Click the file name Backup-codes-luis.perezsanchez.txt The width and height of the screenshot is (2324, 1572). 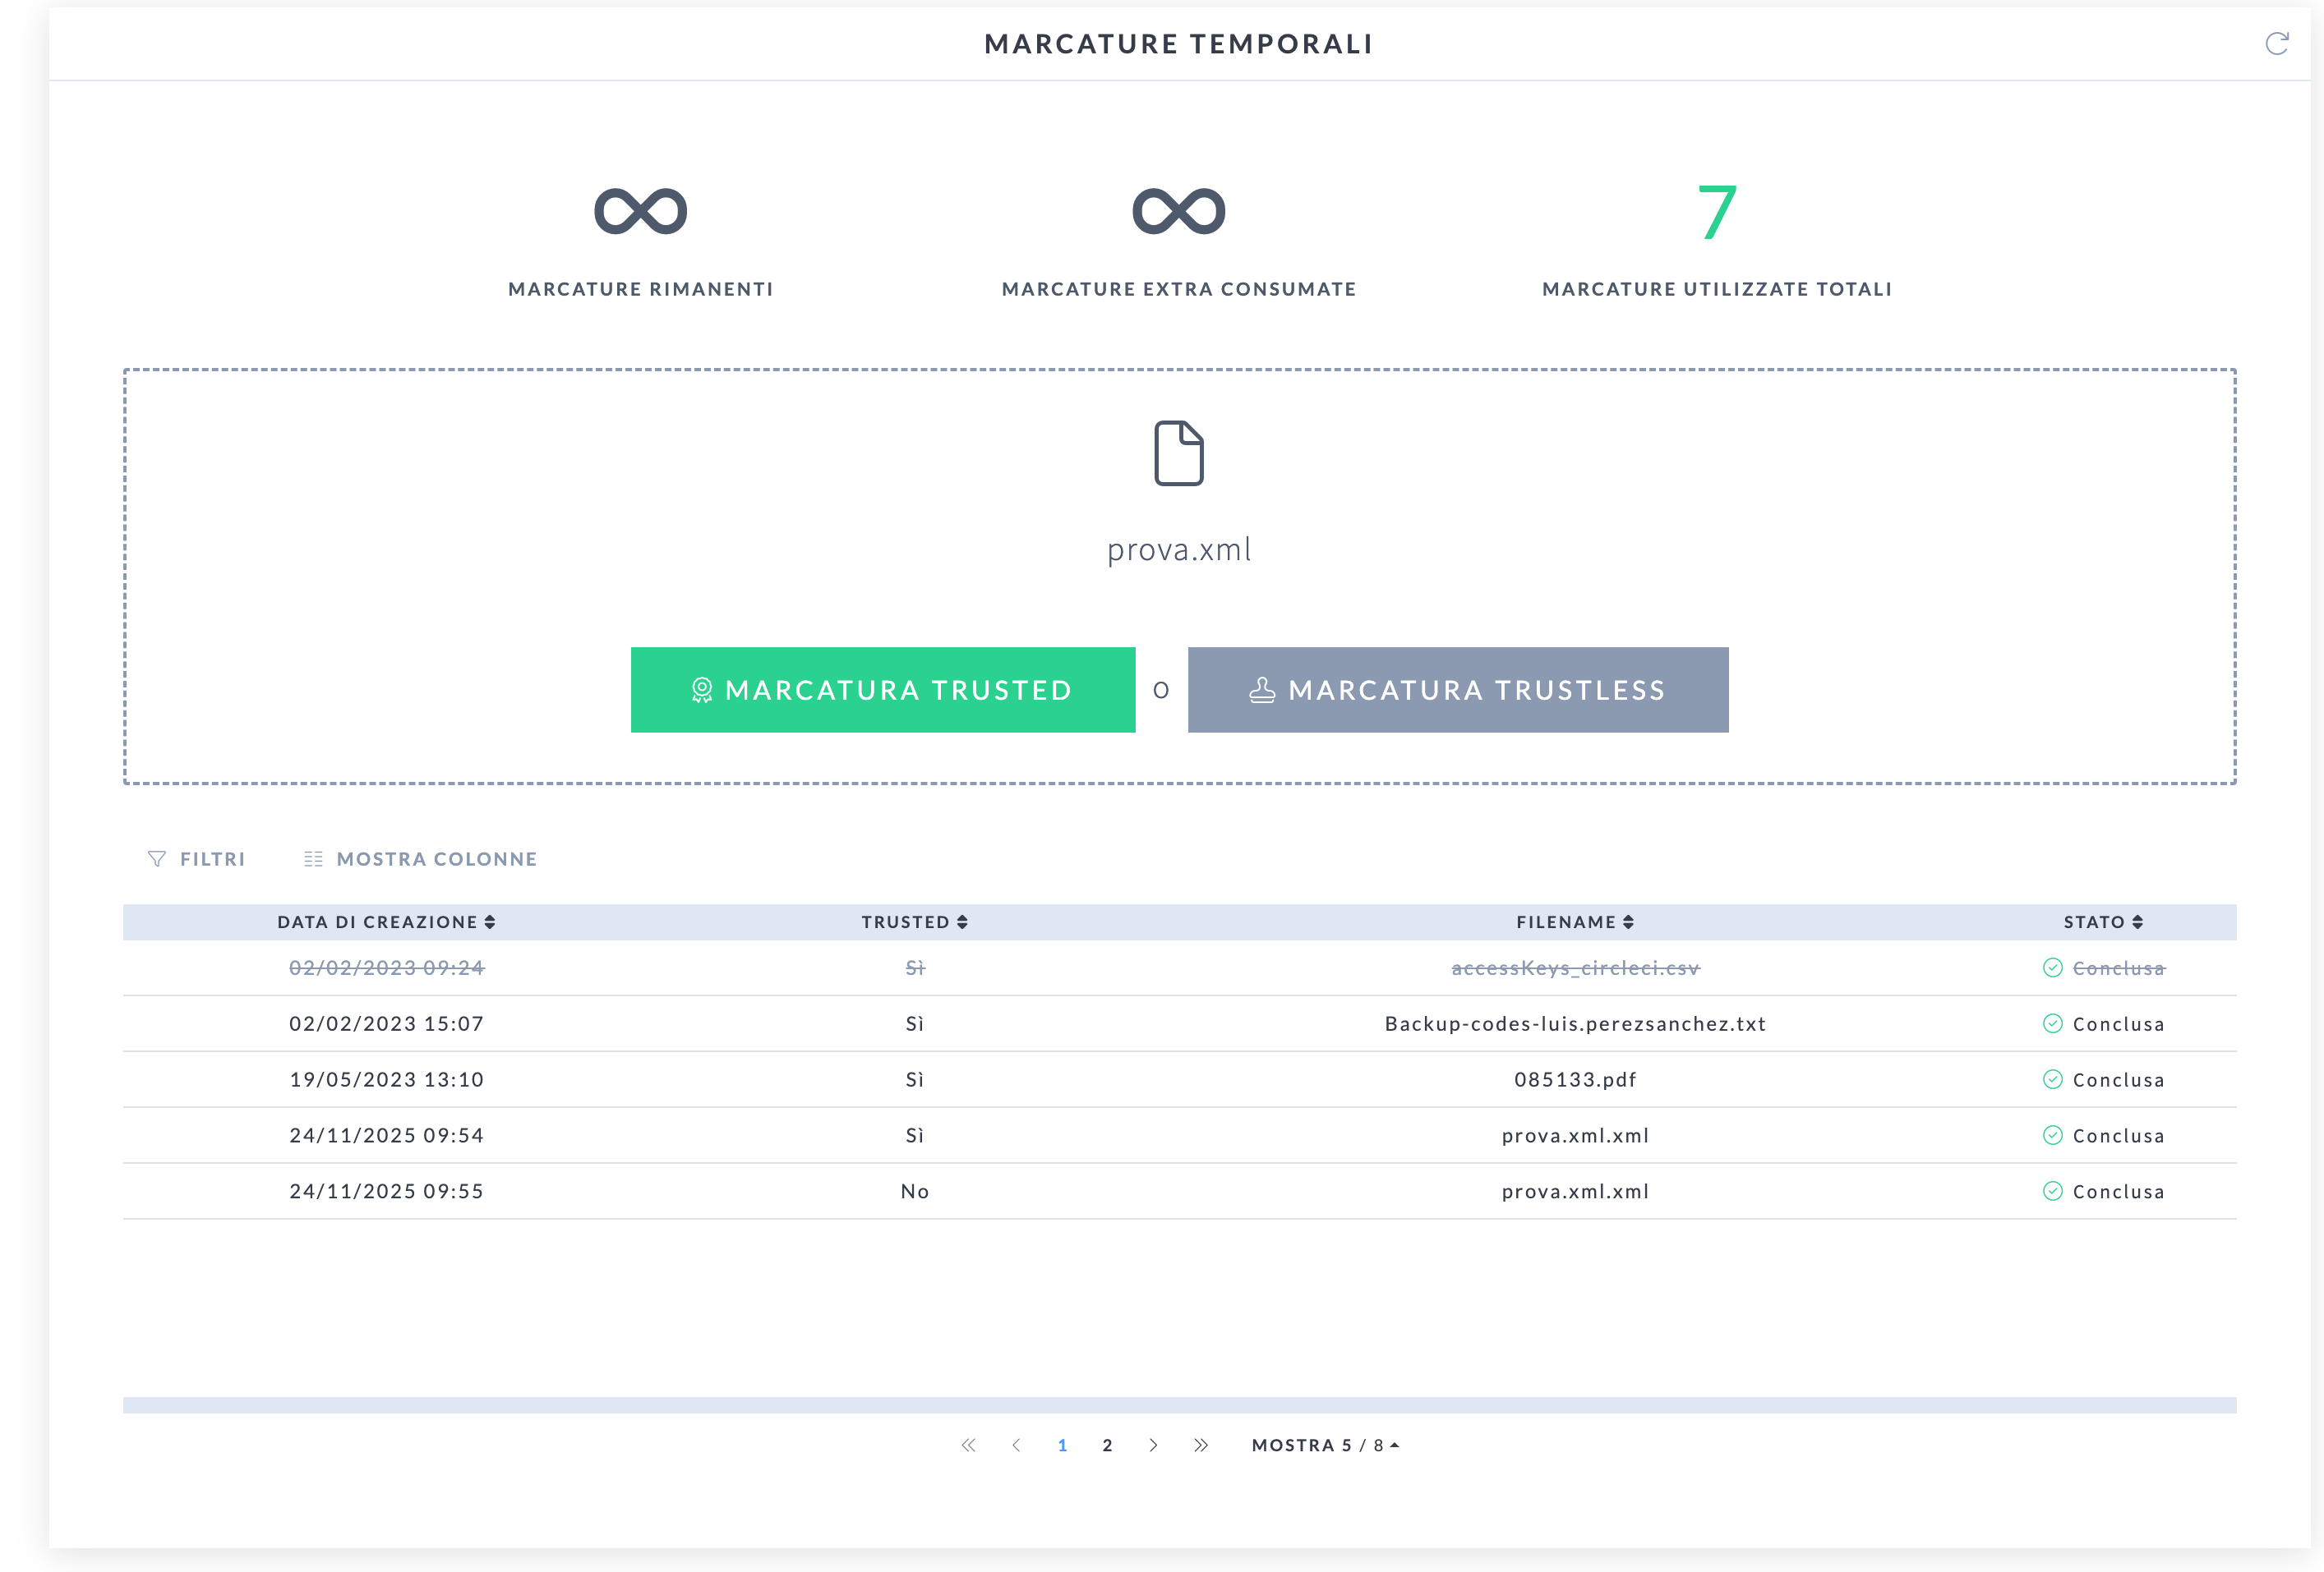(x=1575, y=1023)
